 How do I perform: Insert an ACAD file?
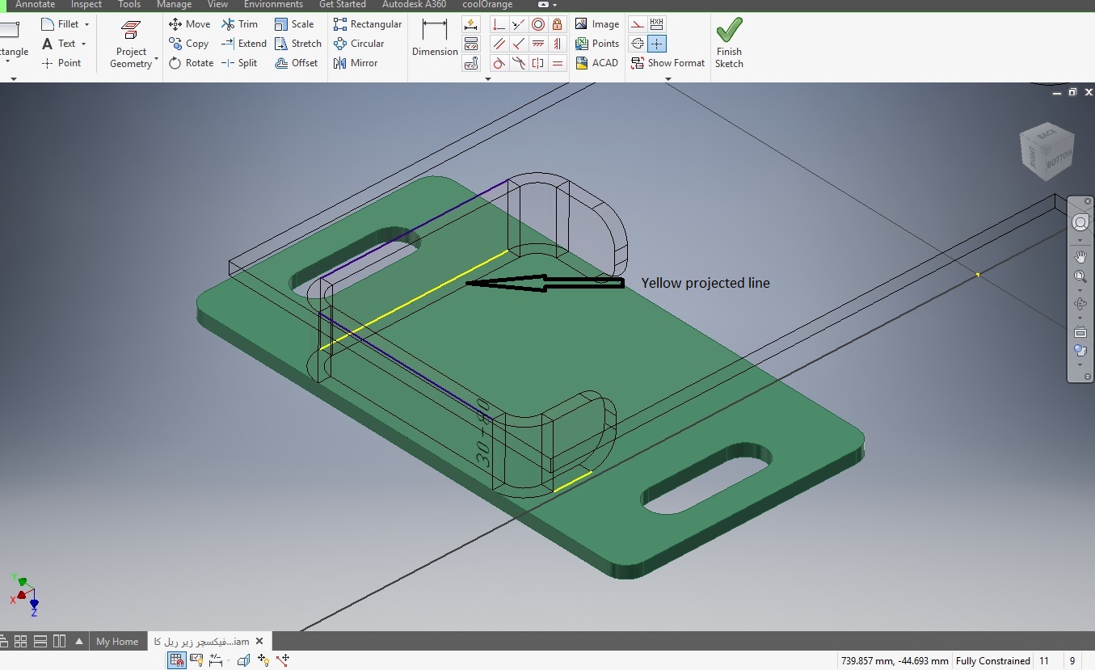click(x=597, y=63)
